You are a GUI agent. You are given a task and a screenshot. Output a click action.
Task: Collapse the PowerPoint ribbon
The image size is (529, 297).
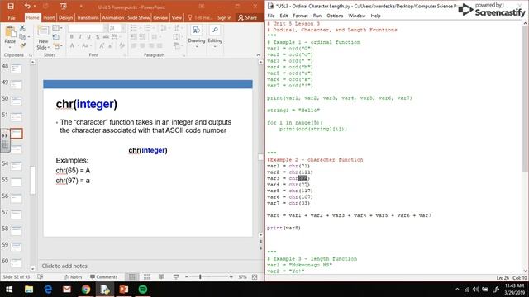tap(259, 55)
